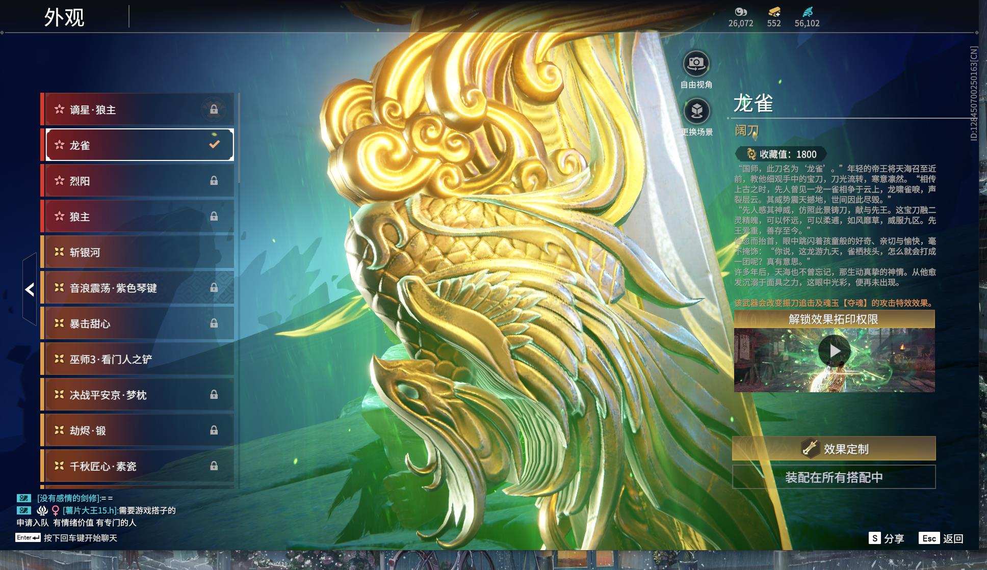Viewport: 987px width, 570px height.
Task: Click the 56,102 currency amount
Action: (x=807, y=23)
